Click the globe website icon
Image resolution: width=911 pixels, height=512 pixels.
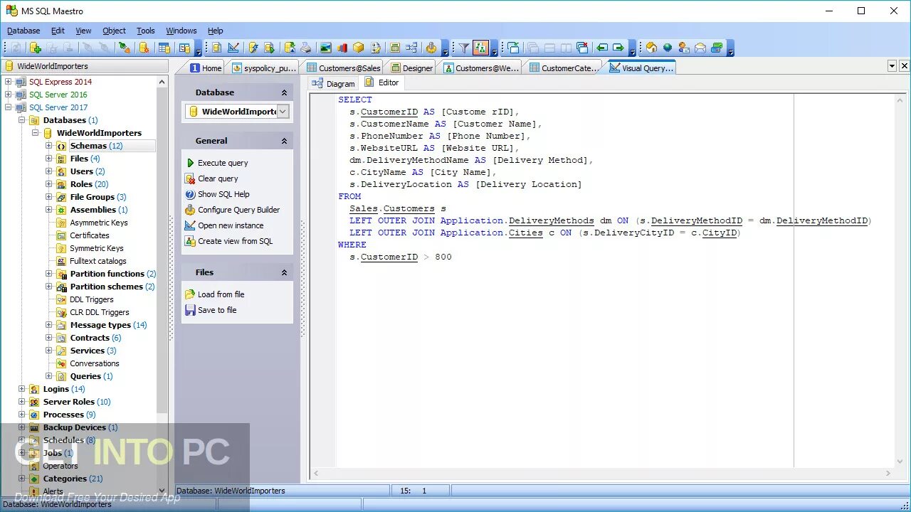tap(668, 48)
